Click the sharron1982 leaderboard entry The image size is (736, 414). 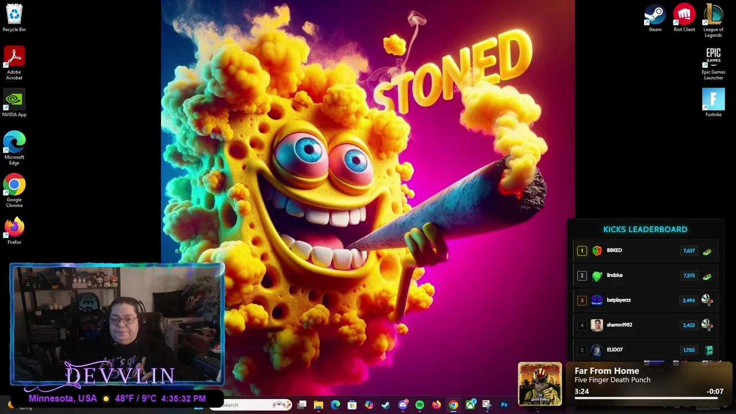645,325
